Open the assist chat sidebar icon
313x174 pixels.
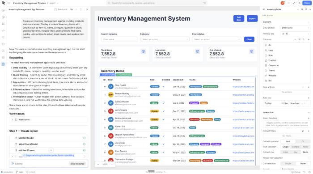point(3,64)
